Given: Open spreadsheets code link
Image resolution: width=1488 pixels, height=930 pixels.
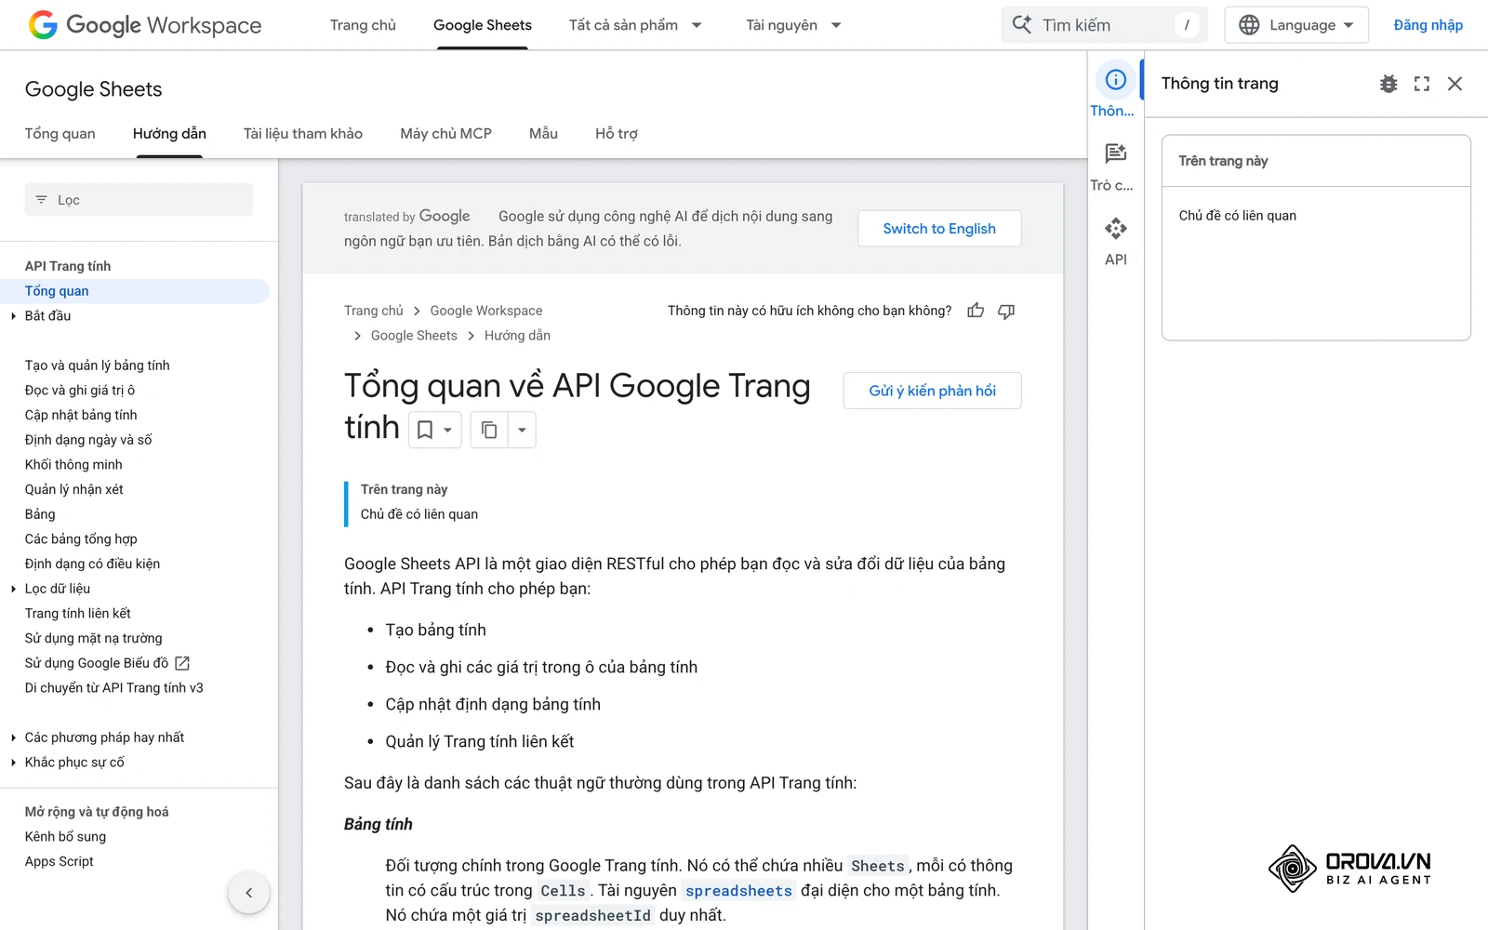Looking at the screenshot, I should [738, 891].
